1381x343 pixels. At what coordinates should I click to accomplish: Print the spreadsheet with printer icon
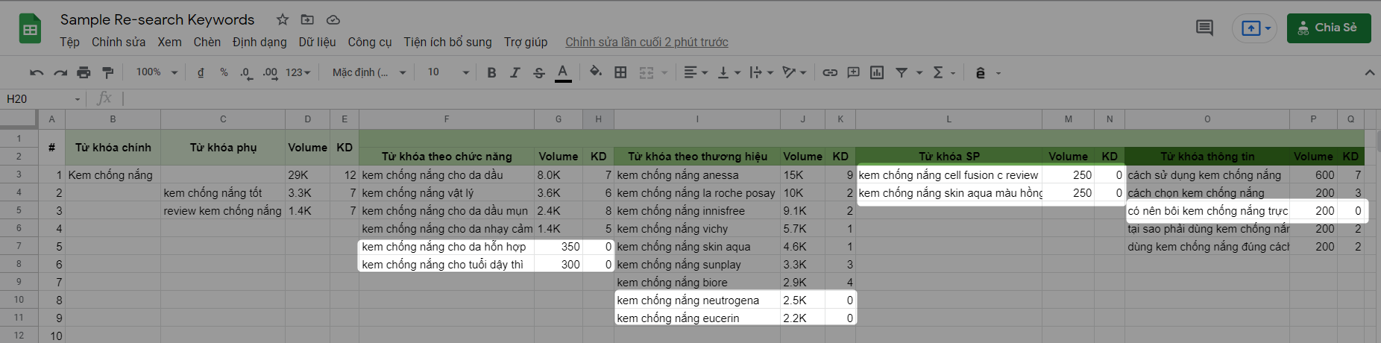coord(84,72)
